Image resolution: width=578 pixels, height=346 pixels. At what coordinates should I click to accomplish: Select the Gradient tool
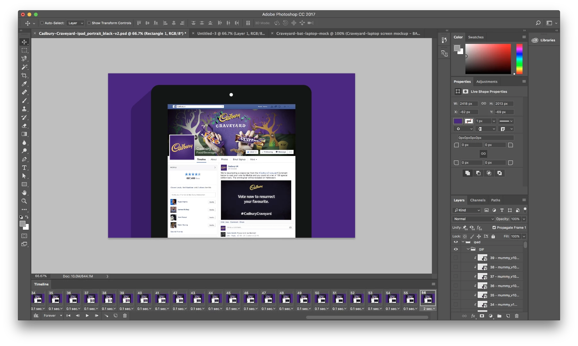pyautogui.click(x=24, y=134)
